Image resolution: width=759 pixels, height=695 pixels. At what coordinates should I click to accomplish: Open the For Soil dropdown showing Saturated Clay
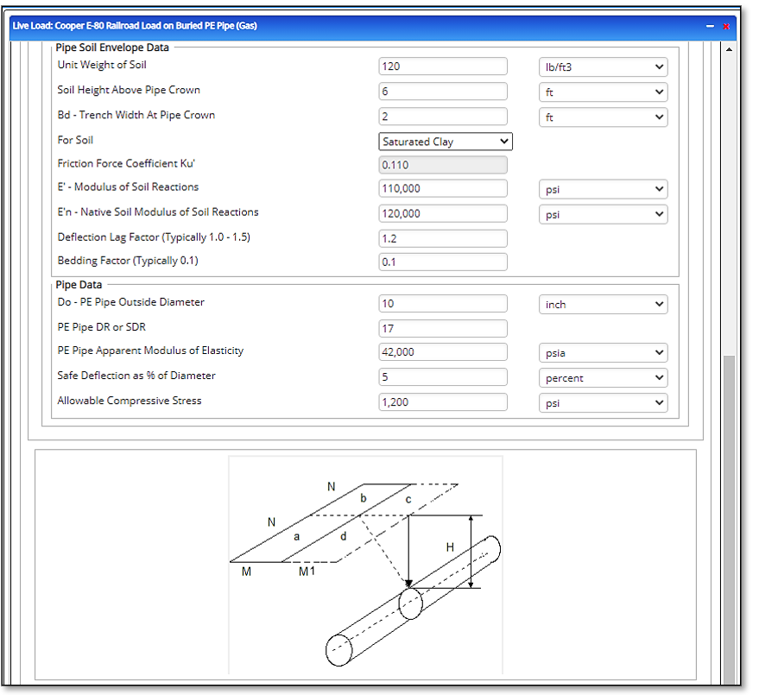tap(445, 141)
